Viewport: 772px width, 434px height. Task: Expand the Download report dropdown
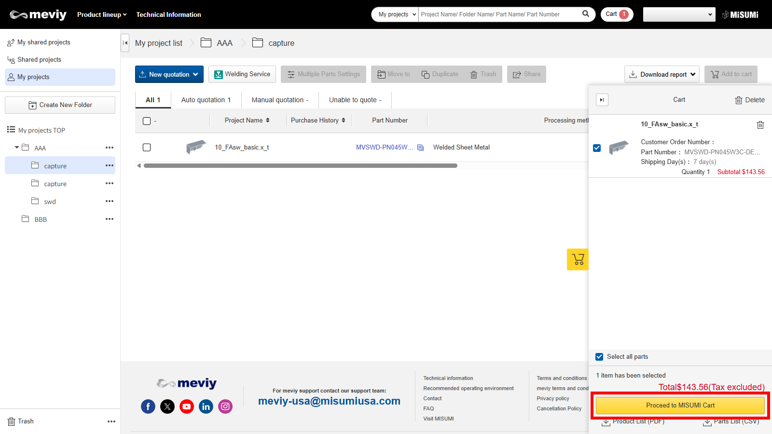tap(662, 74)
